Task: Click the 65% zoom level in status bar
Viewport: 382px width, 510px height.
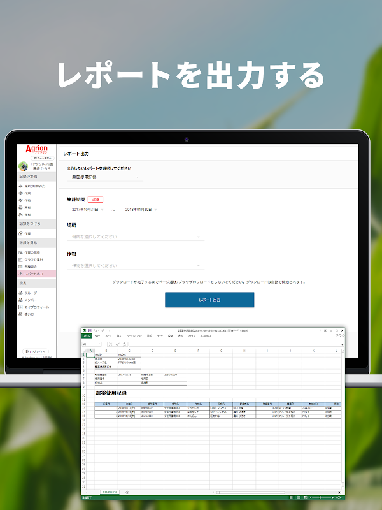Action: [x=339, y=498]
